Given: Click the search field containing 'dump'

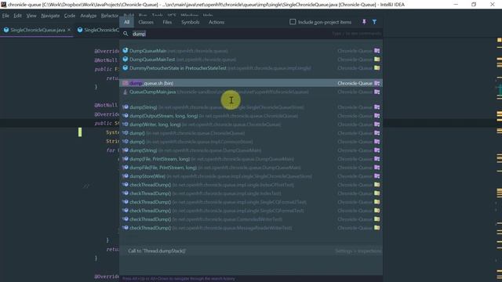Looking at the screenshot, I should (251, 34).
